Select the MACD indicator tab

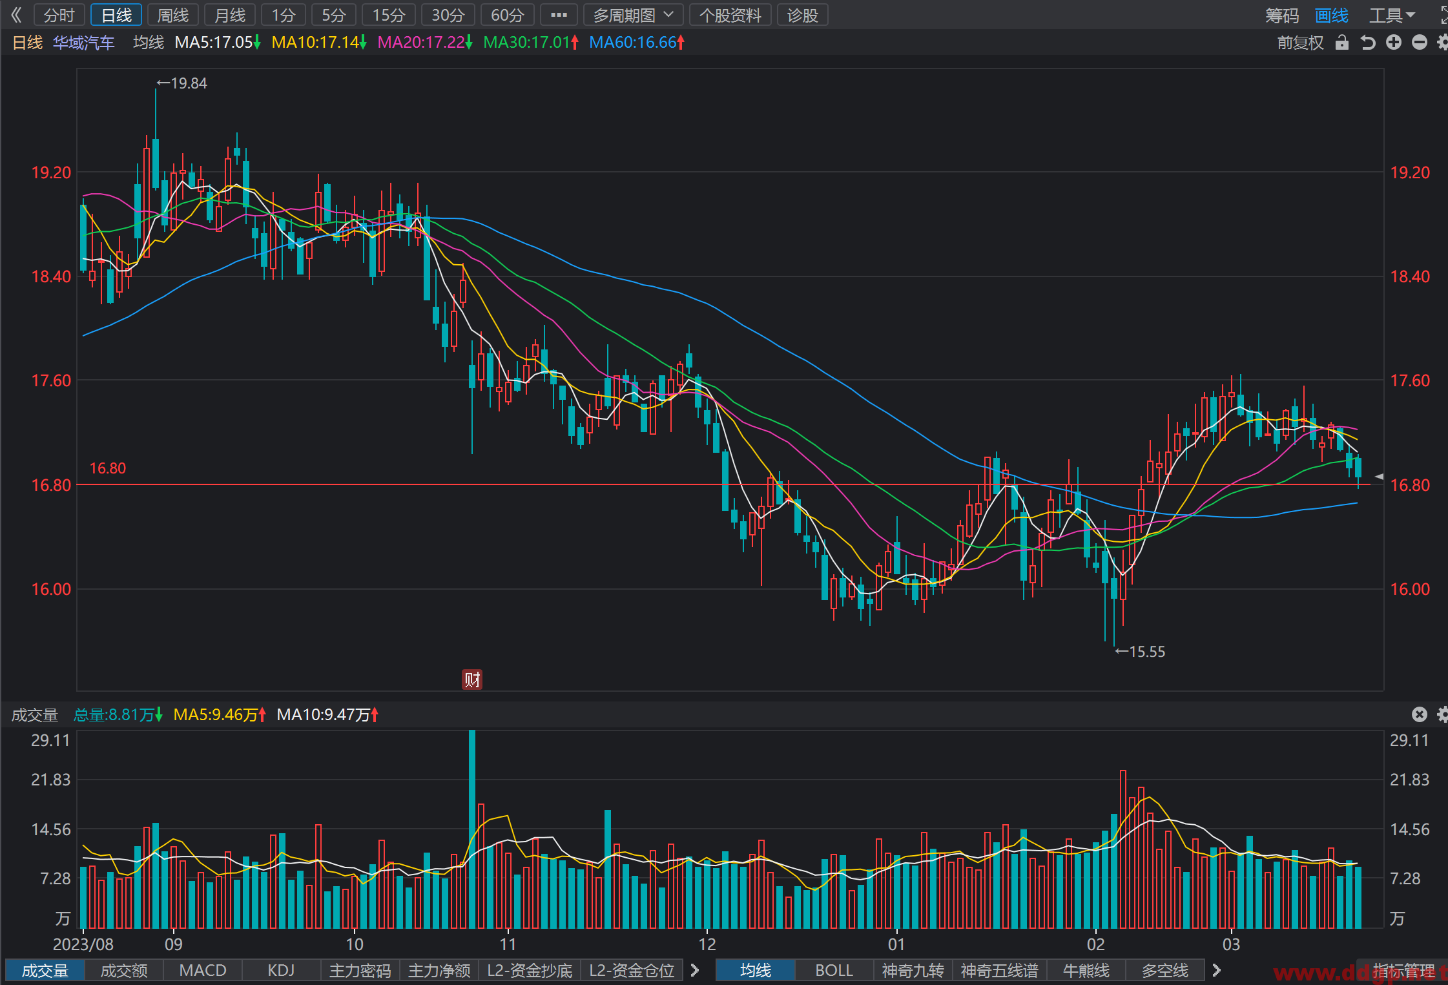203,970
